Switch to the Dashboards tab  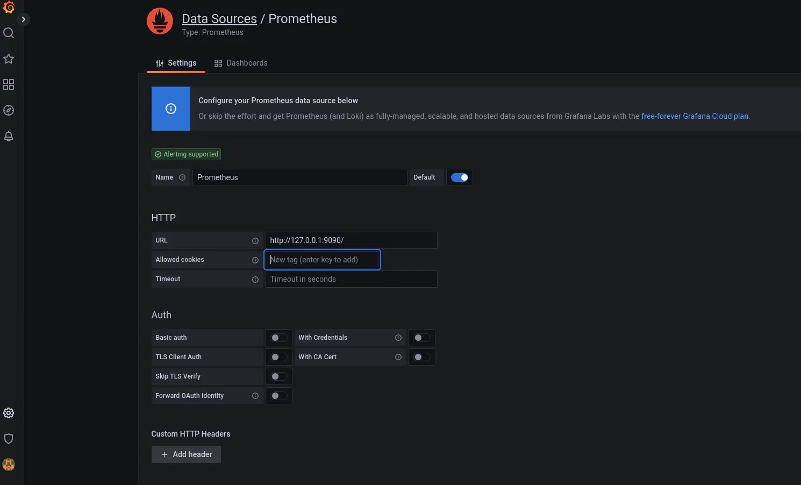point(240,63)
